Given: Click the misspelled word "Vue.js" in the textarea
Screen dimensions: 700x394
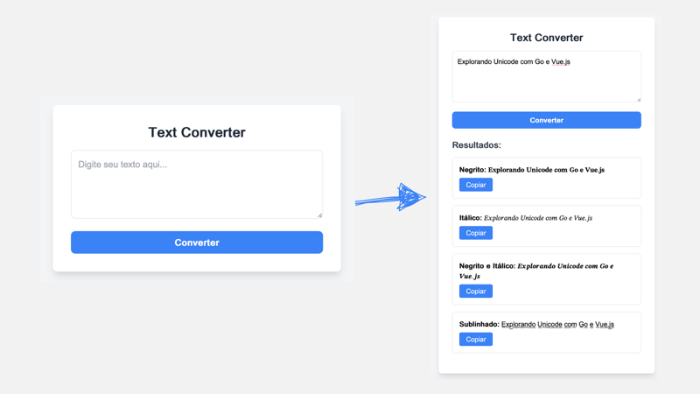Looking at the screenshot, I should pyautogui.click(x=561, y=62).
